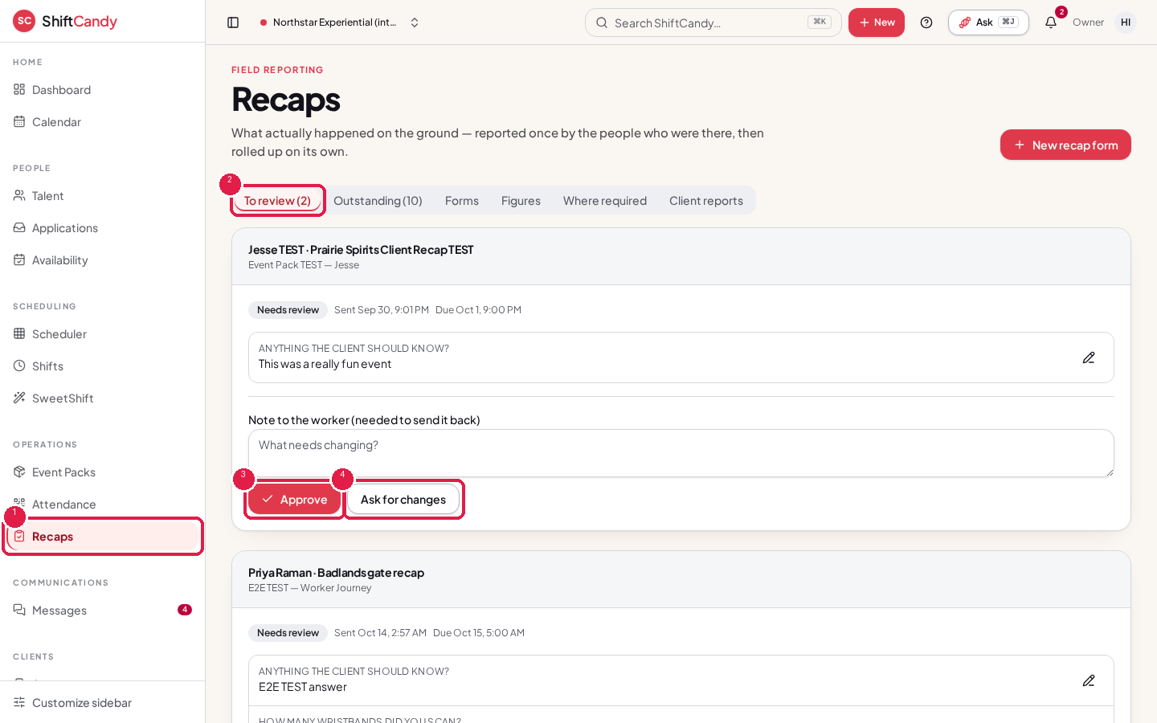Switch to the Figures tab

click(x=521, y=201)
